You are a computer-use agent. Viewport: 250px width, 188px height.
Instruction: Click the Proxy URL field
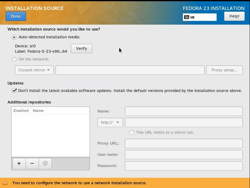(184, 143)
